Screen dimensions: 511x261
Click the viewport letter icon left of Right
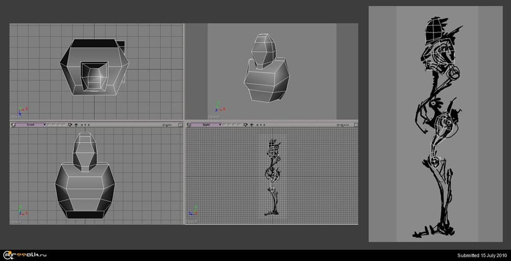pyautogui.click(x=189, y=125)
